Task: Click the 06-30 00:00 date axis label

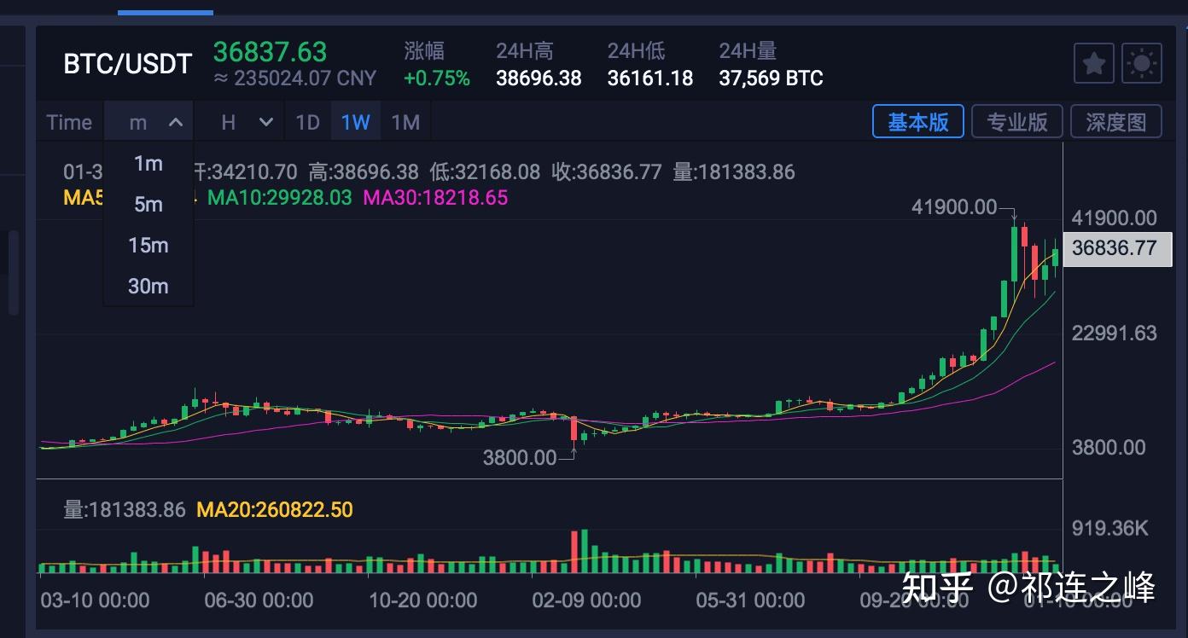Action: tap(259, 600)
